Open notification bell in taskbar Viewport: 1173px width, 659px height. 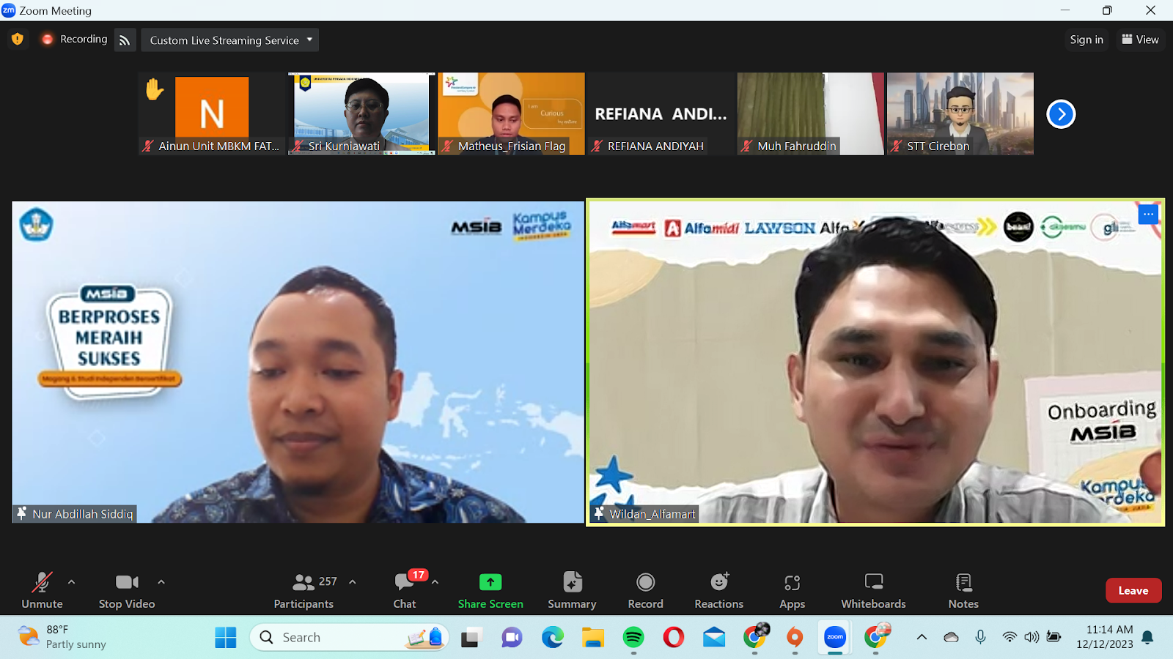1148,638
